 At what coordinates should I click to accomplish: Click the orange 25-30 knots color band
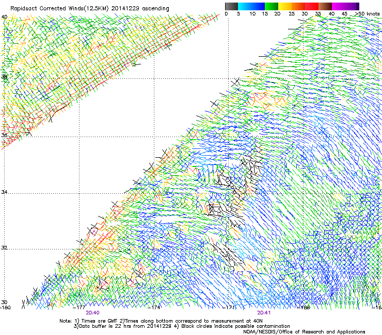point(298,6)
